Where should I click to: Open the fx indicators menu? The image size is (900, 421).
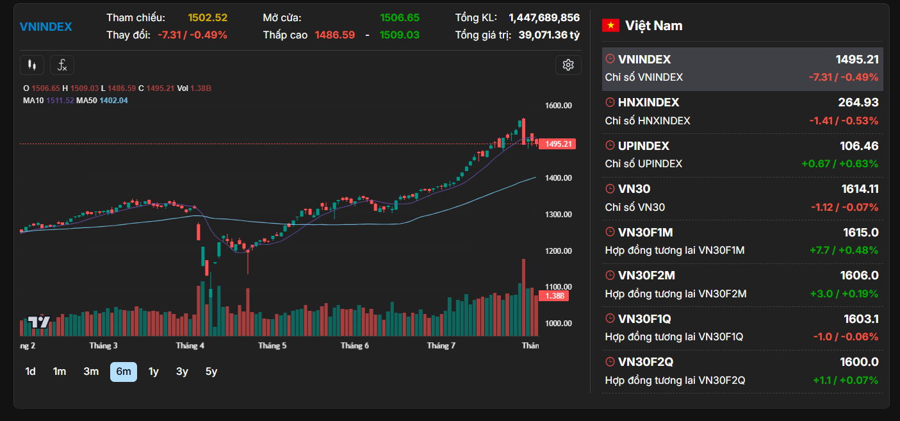coord(62,65)
